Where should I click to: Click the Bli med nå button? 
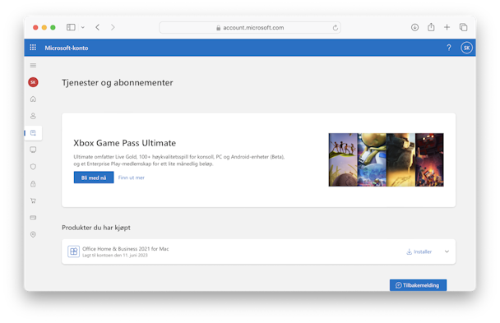pyautogui.click(x=94, y=178)
